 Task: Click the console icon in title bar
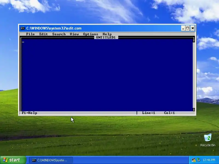[x=22, y=28]
